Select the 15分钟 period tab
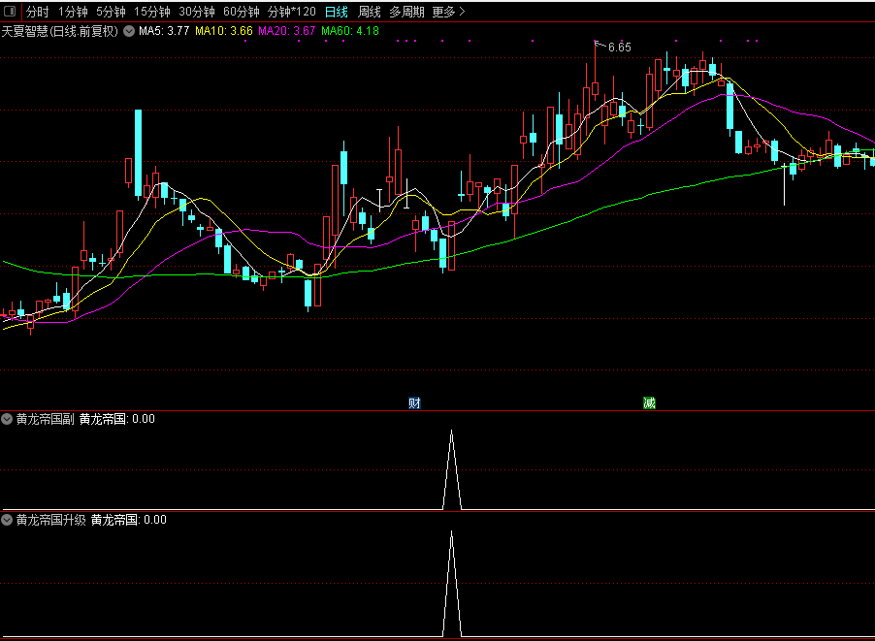Screen dimensions: 875x641 click(152, 12)
